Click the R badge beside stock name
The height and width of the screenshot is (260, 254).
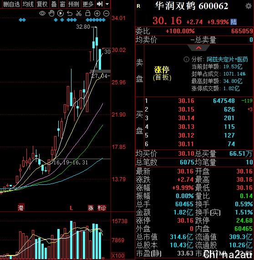tap(138, 6)
